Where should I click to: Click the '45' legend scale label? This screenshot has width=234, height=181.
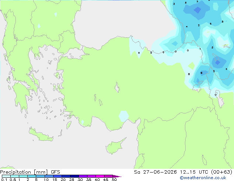106,180
